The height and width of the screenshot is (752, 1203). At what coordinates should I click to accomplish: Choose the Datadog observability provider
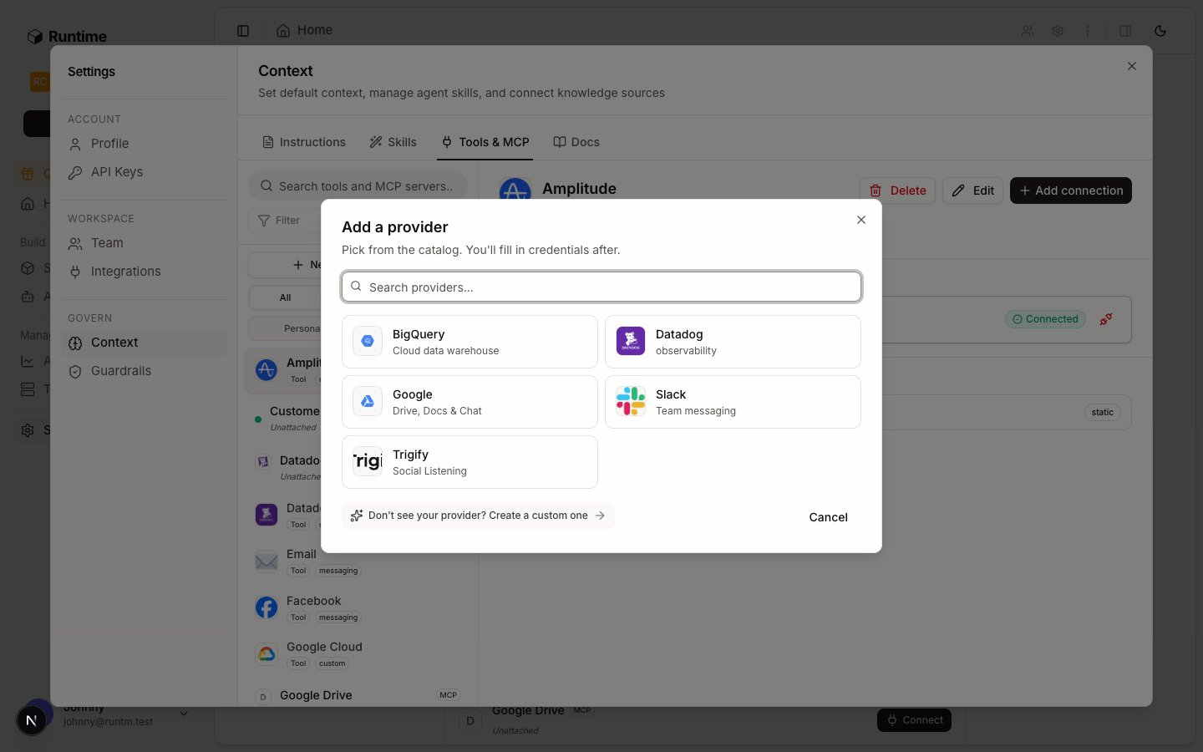(733, 342)
